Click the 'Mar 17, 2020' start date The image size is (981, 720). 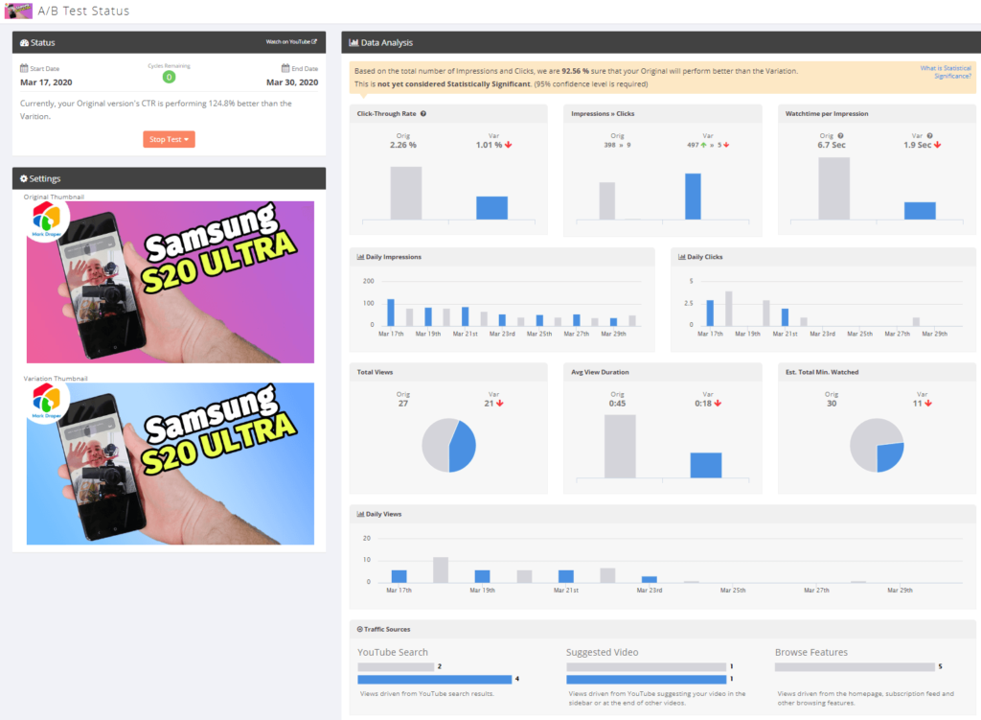point(46,82)
